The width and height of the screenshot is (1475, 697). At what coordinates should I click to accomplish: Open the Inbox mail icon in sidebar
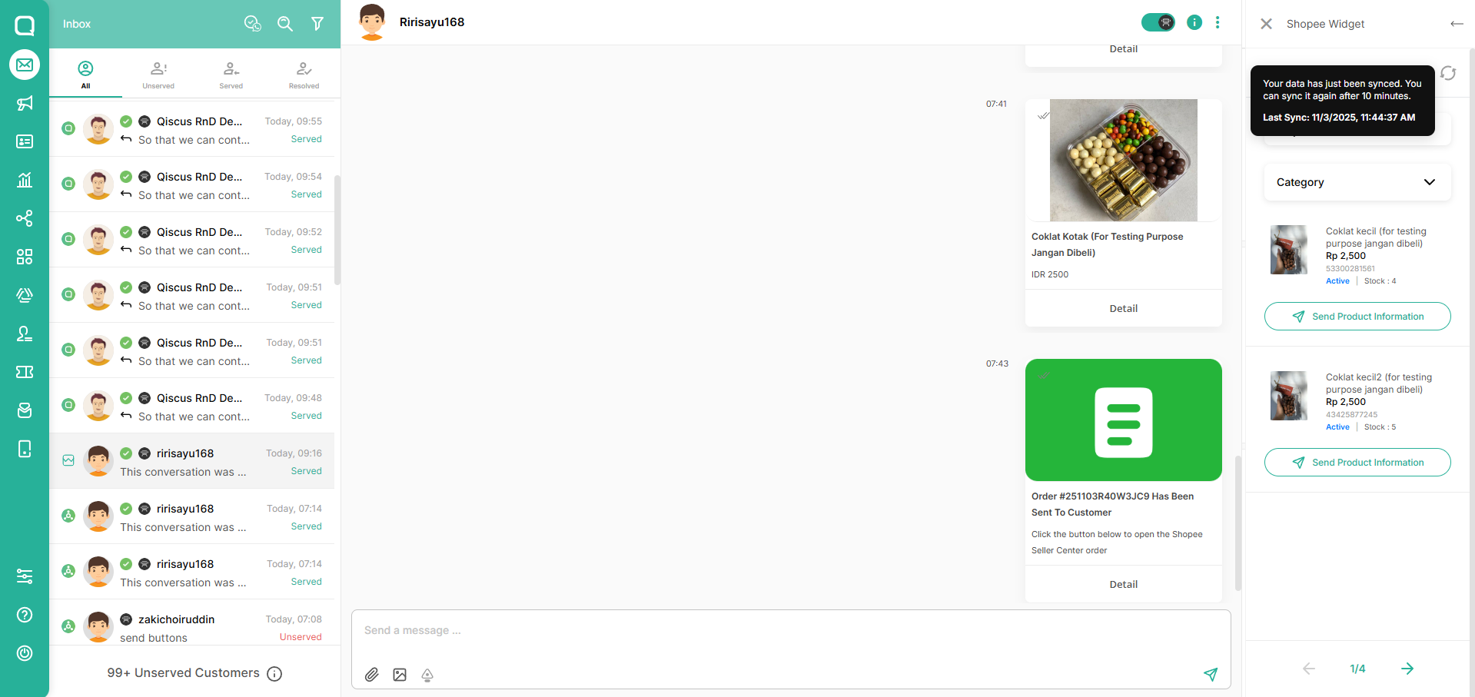pos(25,65)
